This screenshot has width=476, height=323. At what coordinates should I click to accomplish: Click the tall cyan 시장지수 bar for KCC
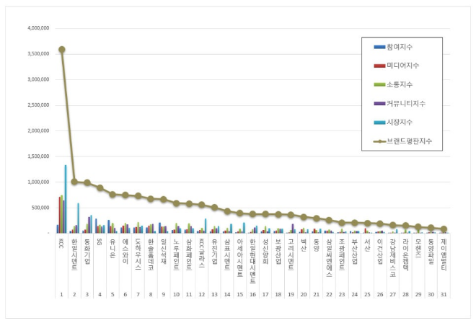click(x=66, y=198)
